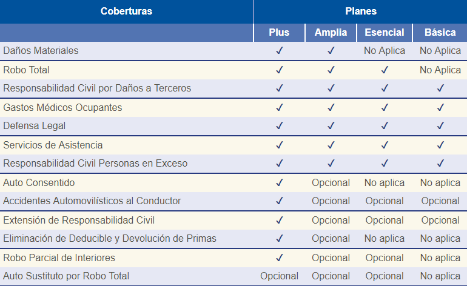Click the Básica checkmark for Defensa Legal
This screenshot has height=286, width=467.
[440, 125]
